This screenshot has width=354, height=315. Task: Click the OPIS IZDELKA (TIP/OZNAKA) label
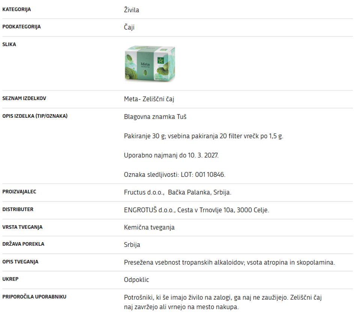(x=35, y=116)
